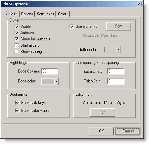Confirm settings with OK button
The width and height of the screenshot is (149, 144).
tap(101, 131)
